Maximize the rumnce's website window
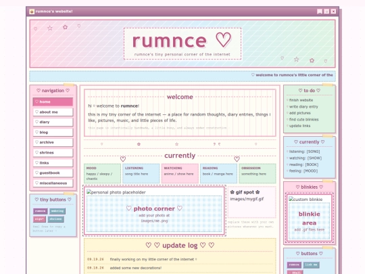Viewport: 365px width, 274px height. (326, 12)
